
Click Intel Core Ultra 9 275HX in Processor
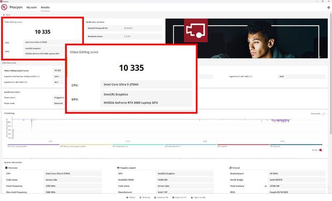(73, 174)
